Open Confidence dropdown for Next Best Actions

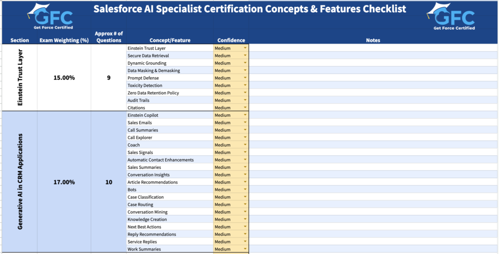pos(245,227)
